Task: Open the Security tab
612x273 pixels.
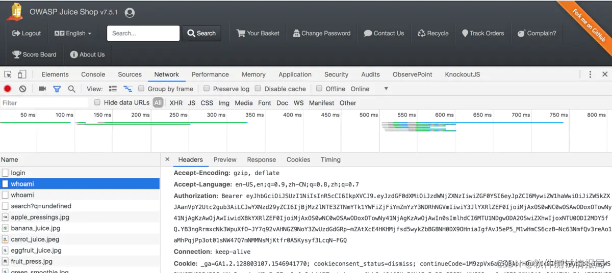Action: (336, 74)
